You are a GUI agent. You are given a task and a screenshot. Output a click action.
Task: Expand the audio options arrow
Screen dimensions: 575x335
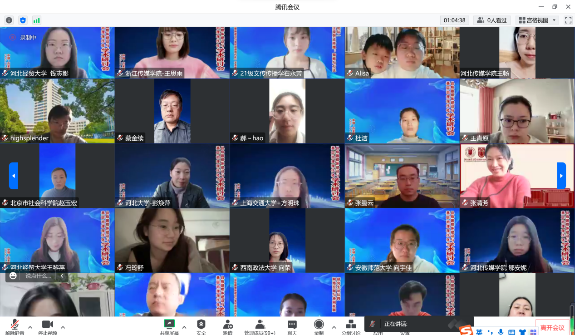tap(30, 327)
